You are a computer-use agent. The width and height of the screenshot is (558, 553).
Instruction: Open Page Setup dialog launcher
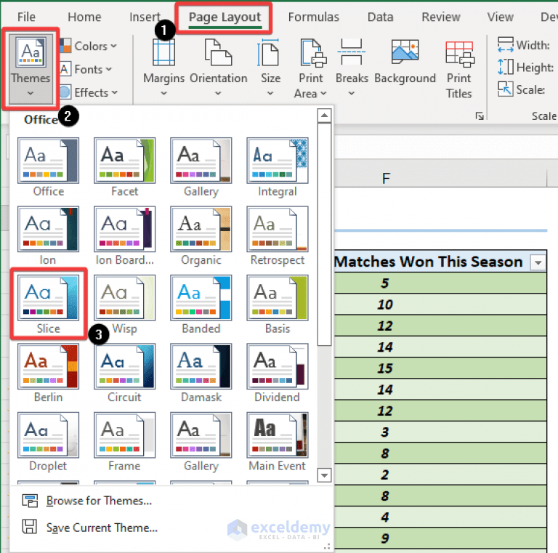pos(480,116)
